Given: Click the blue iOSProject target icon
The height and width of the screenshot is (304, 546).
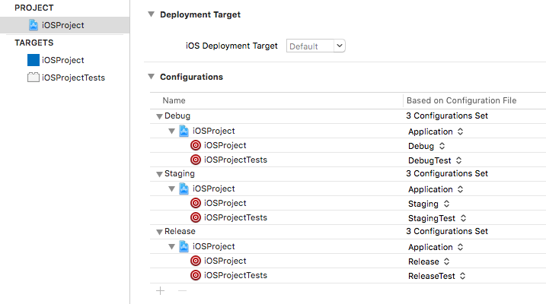Looking at the screenshot, I should [x=34, y=60].
